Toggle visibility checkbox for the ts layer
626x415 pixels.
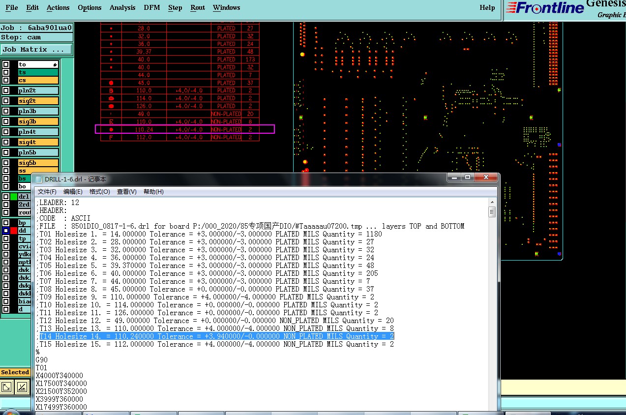coord(6,72)
